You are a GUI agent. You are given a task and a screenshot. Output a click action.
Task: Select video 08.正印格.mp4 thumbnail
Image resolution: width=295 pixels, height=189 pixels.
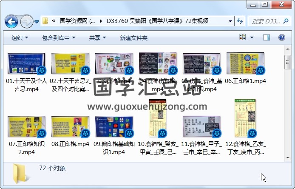click(71, 126)
